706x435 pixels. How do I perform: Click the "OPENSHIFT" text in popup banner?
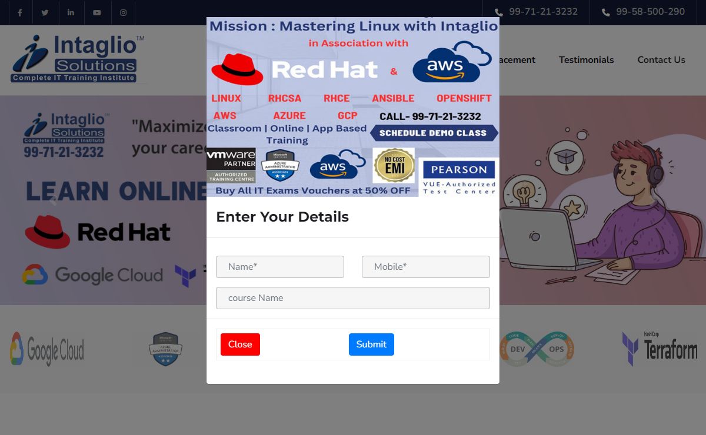(x=464, y=98)
